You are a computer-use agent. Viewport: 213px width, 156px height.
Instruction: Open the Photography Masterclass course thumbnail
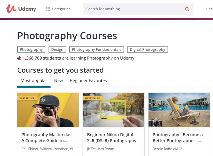point(48,110)
